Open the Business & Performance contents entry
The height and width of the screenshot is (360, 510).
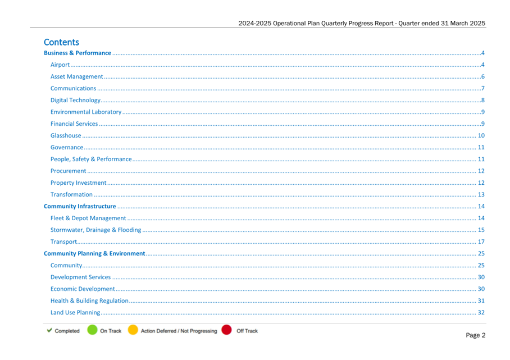264,53
